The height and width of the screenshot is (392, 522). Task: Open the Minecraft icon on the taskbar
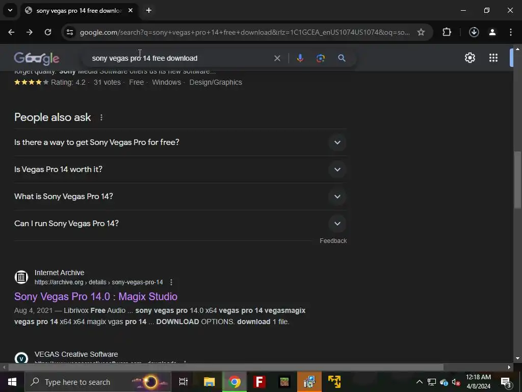284,382
